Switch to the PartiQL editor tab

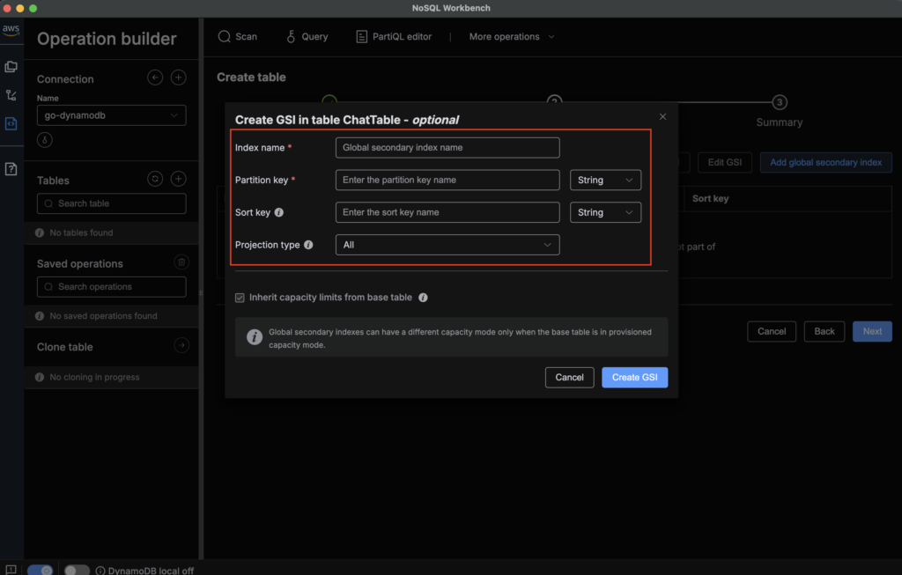pyautogui.click(x=394, y=37)
